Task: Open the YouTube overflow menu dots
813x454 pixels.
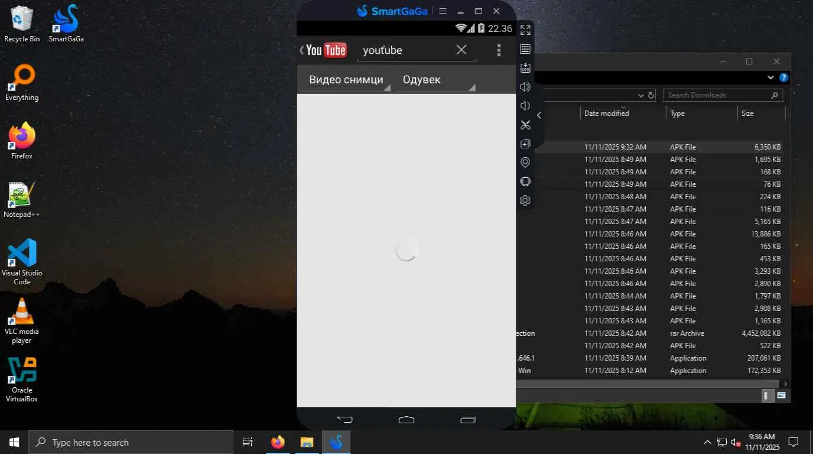Action: pyautogui.click(x=499, y=50)
